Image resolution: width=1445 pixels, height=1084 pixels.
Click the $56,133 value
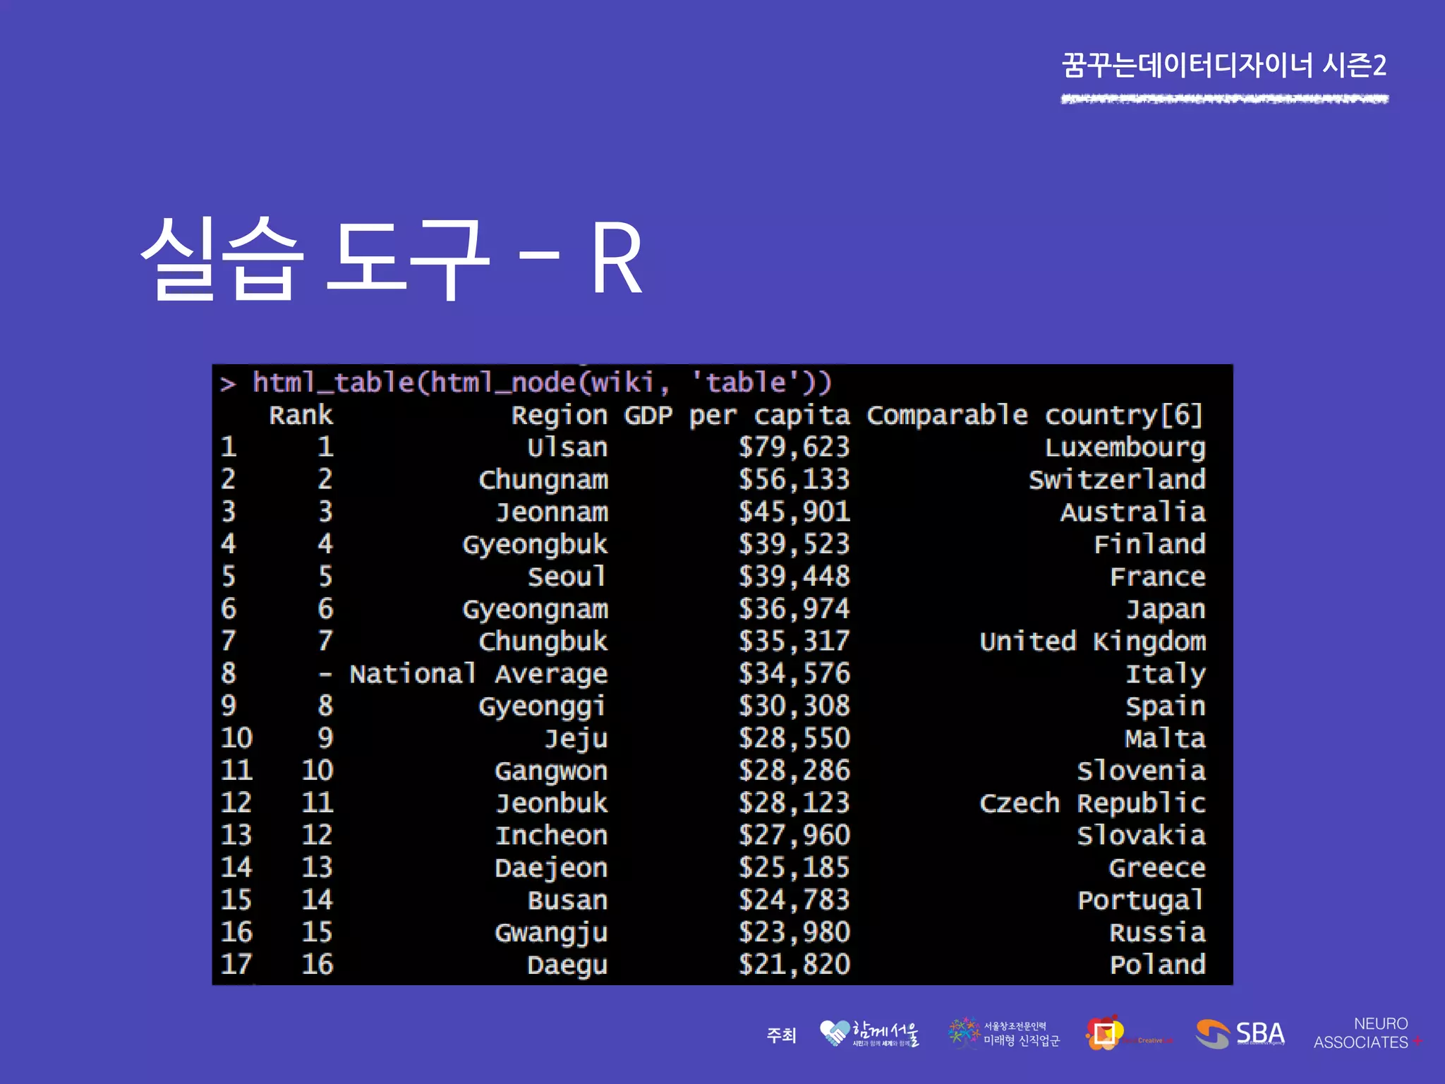(x=794, y=480)
